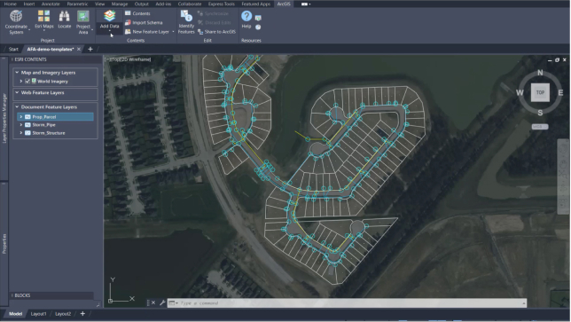Click the Storm_Pipe layer type icon

pos(27,125)
